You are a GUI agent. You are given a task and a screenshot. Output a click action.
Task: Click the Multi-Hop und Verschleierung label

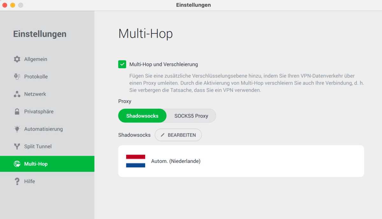163,64
